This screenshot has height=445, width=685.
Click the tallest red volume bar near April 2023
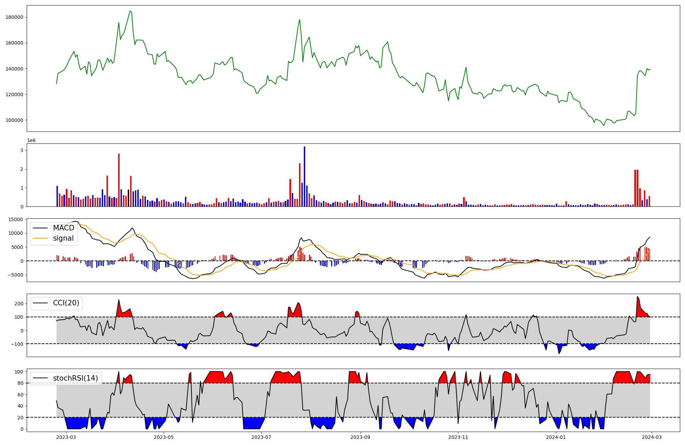119,180
